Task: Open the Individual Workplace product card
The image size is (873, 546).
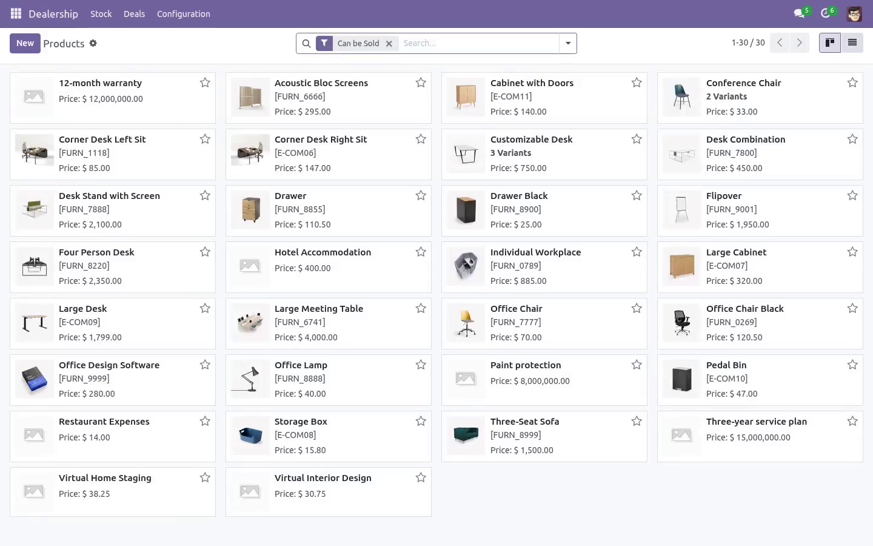Action: 544,267
